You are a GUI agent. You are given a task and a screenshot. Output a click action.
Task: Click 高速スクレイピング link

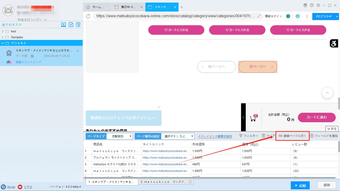coord(28,62)
